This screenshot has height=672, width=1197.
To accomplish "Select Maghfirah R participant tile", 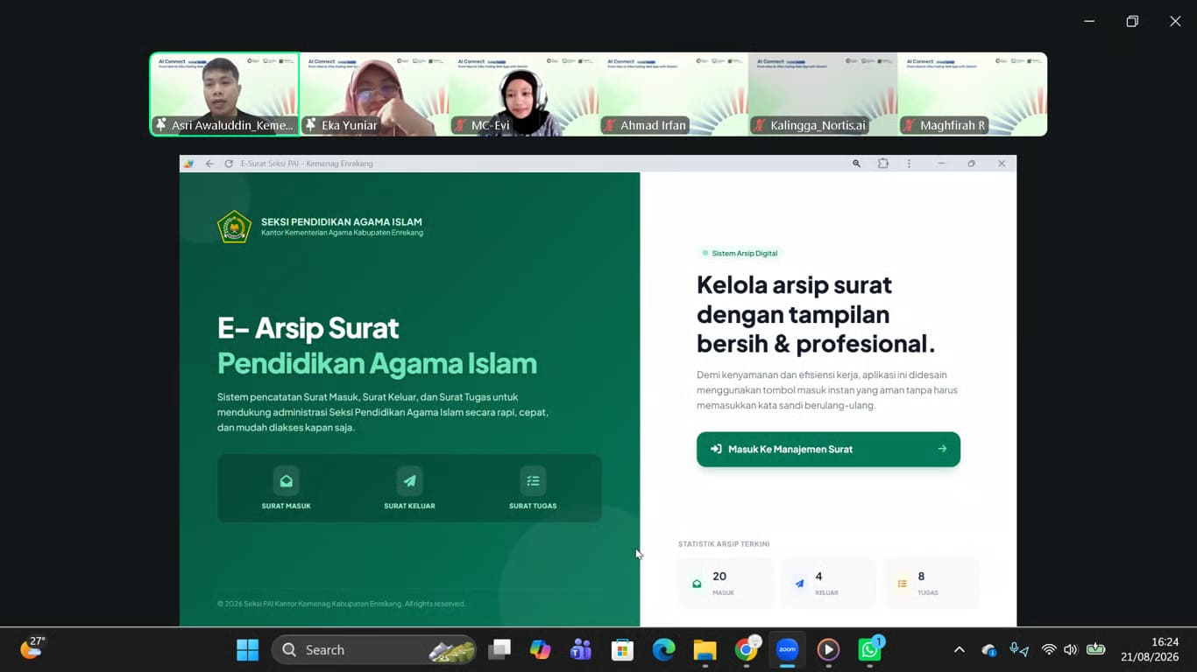I will click(973, 94).
